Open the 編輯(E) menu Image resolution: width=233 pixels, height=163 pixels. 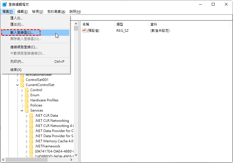tap(22, 12)
